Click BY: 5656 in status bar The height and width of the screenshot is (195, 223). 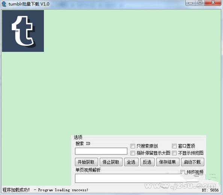pyautogui.click(x=210, y=190)
